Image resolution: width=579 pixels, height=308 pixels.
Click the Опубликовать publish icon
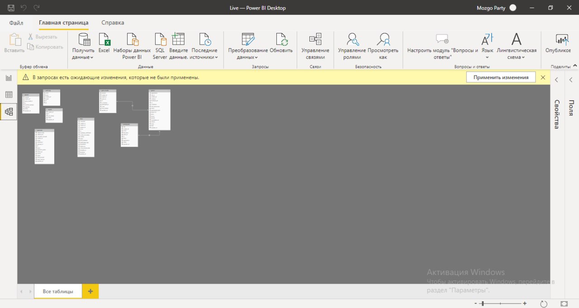coord(562,39)
